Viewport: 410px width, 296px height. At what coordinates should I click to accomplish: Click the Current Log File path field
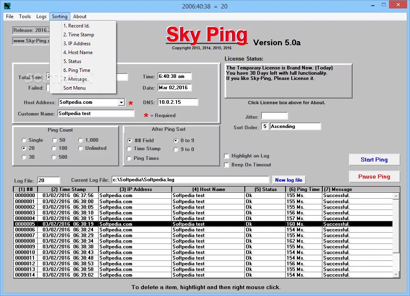click(190, 180)
